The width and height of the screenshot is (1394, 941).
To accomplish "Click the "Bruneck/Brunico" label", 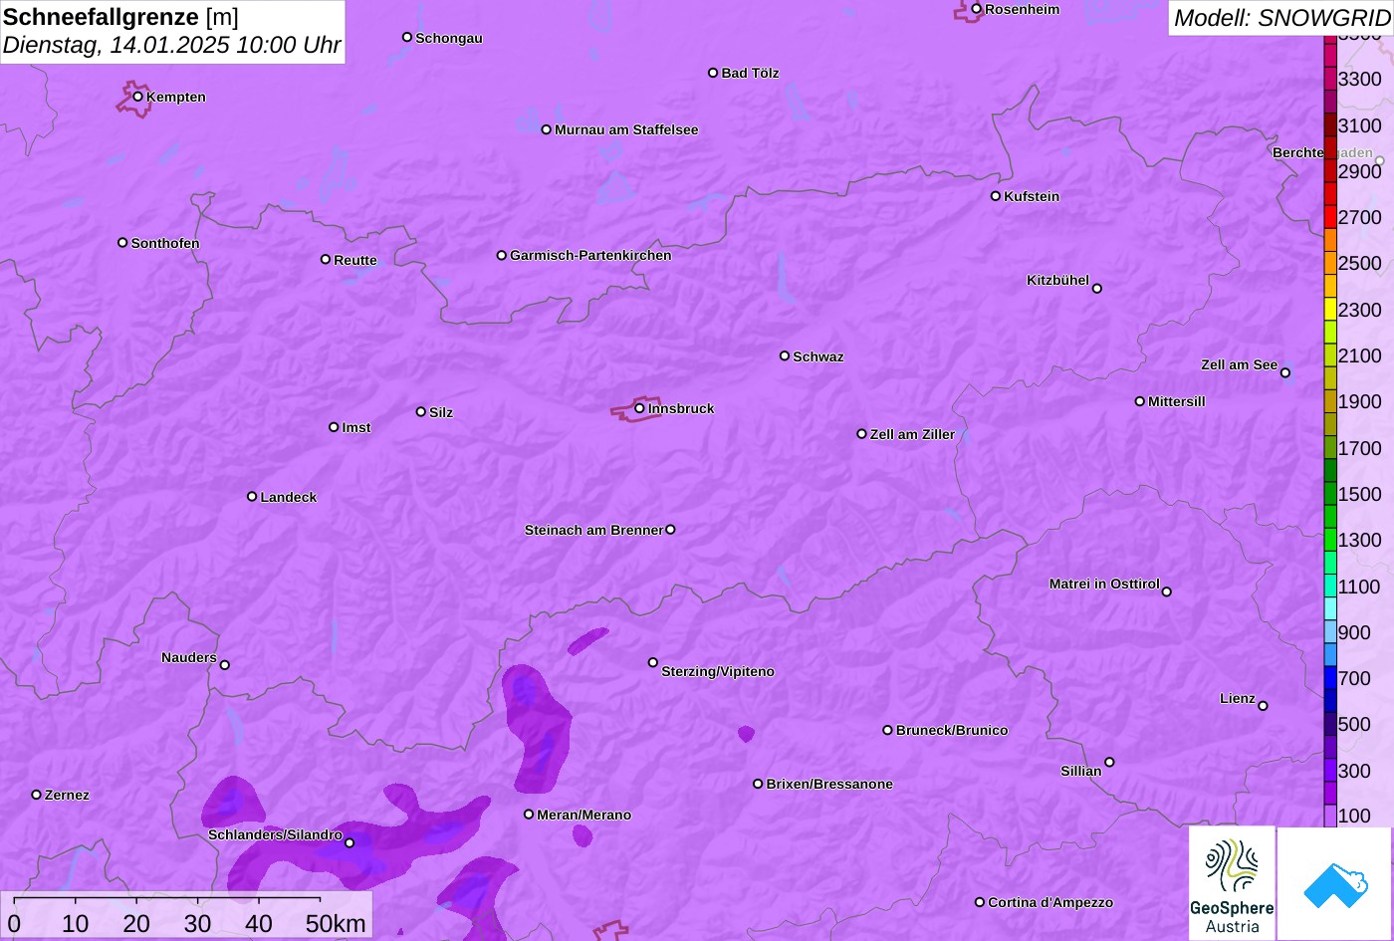I will tap(952, 730).
